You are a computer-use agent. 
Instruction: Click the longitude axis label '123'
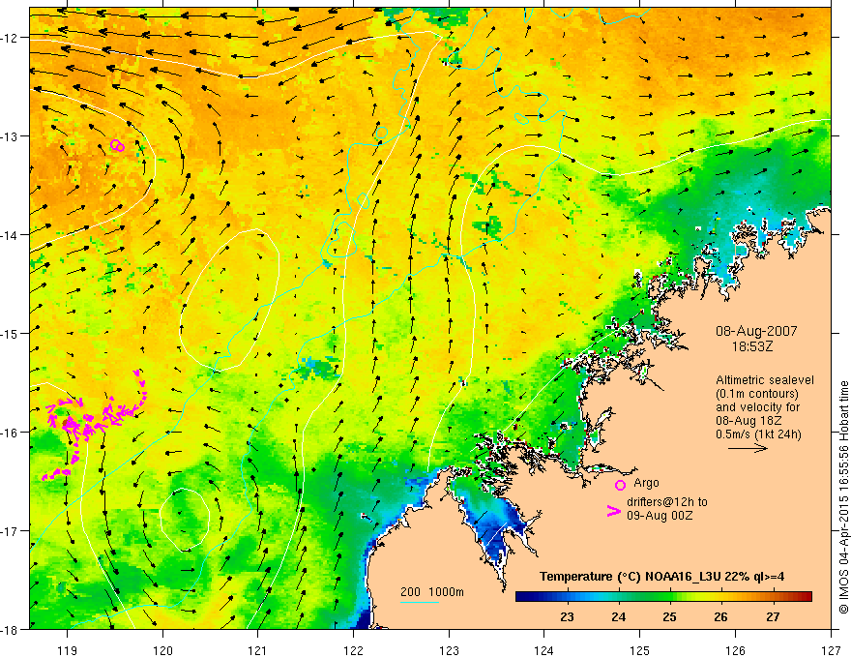point(449,650)
